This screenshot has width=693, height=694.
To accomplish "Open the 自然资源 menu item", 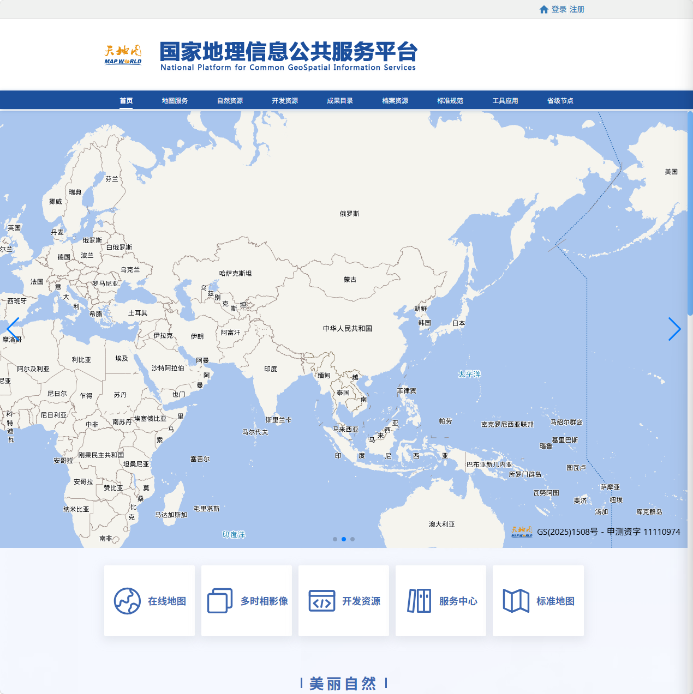I will tap(230, 100).
